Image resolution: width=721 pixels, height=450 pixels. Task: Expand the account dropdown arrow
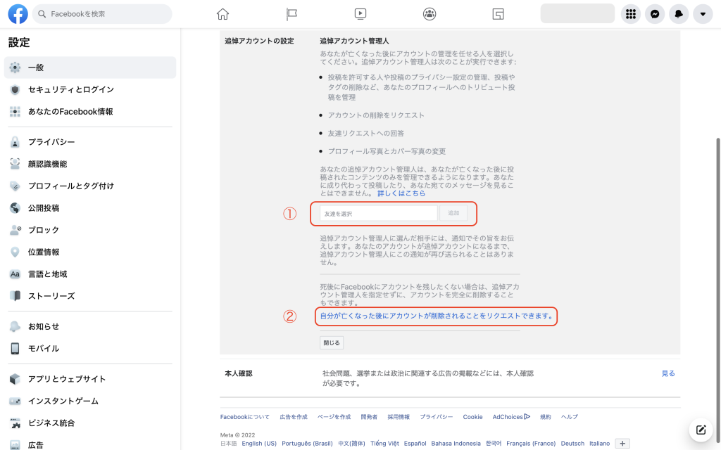[x=703, y=14]
